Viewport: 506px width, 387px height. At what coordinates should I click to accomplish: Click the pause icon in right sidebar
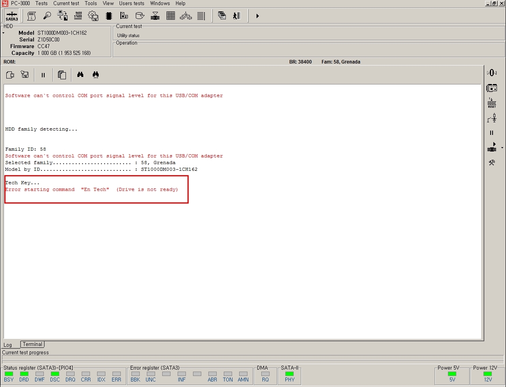(491, 133)
